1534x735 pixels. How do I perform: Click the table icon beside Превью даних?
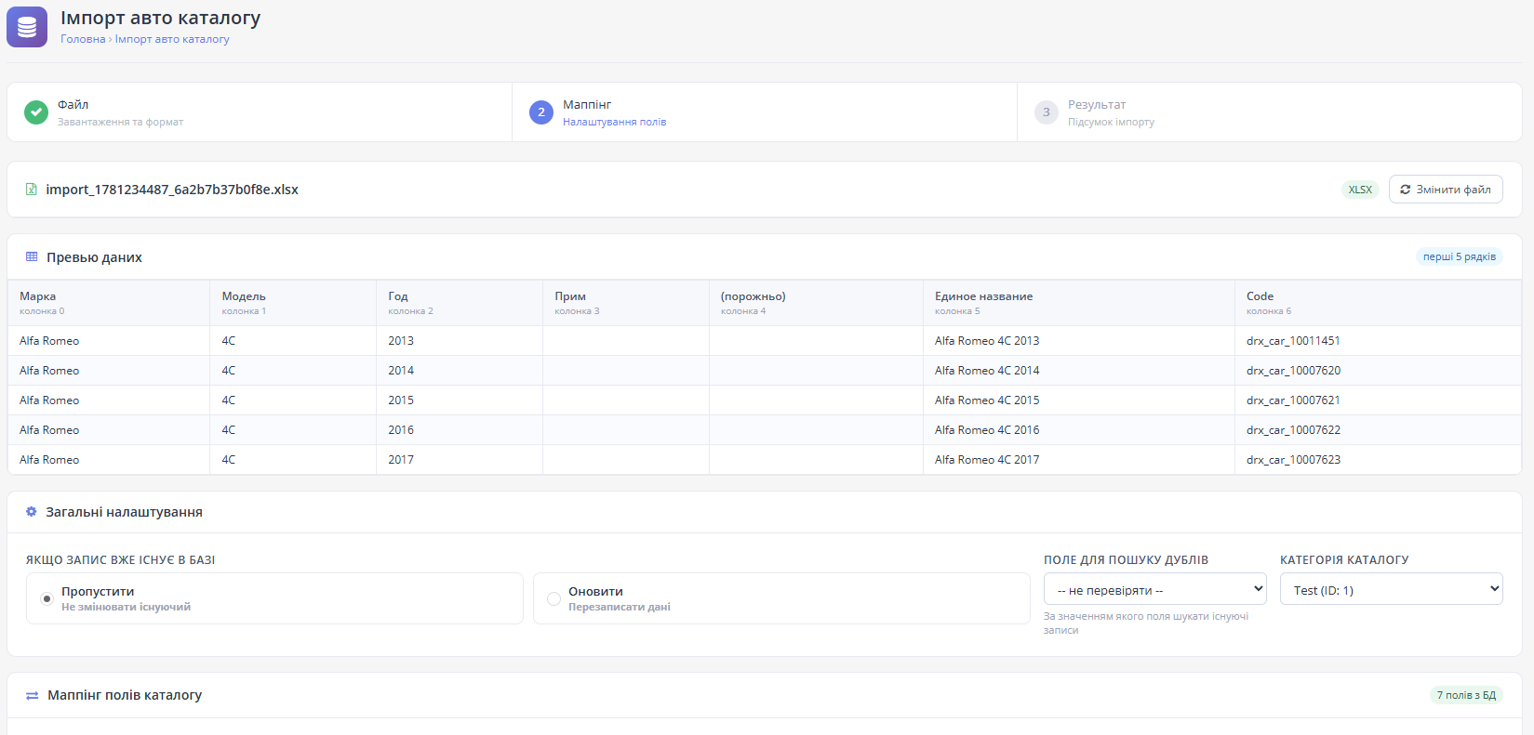pos(32,257)
